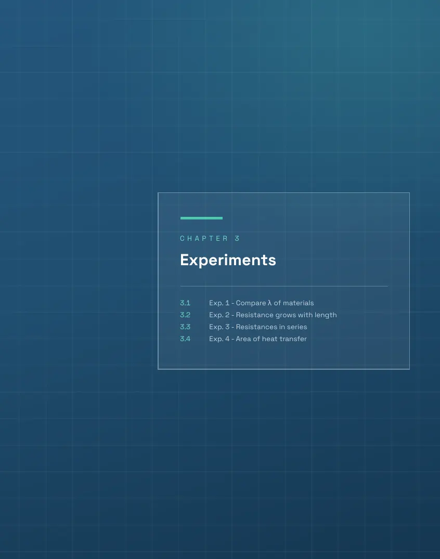440x559 pixels.
Task: Click section number 3.2
Action: pos(185,315)
